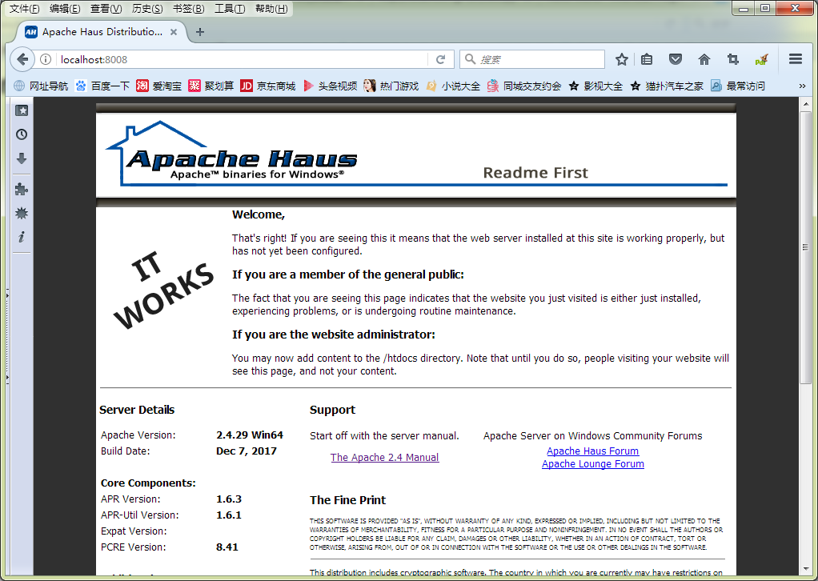Open the 书签(B) menu
Screen dimensions: 818x581
(188, 8)
